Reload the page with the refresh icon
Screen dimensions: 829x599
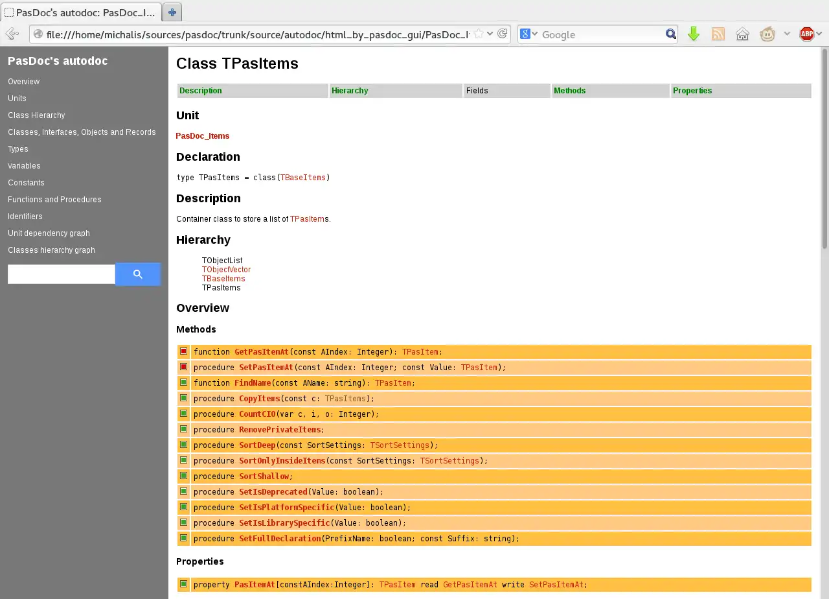[502, 34]
